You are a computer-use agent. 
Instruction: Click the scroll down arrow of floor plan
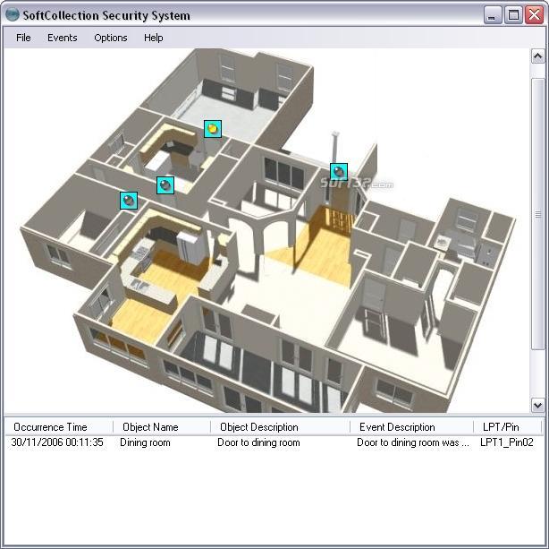(x=537, y=405)
